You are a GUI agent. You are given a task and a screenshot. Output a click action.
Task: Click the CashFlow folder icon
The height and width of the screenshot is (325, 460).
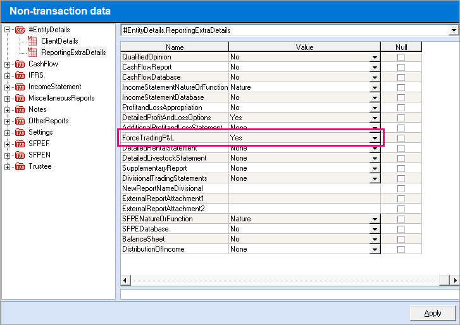tap(20, 64)
